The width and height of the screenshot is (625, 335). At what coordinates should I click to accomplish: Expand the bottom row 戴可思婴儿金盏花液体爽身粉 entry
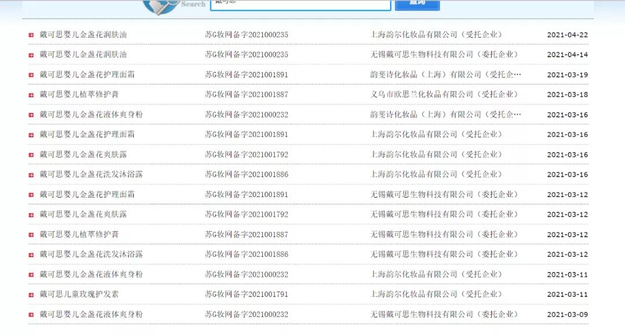[31, 314]
